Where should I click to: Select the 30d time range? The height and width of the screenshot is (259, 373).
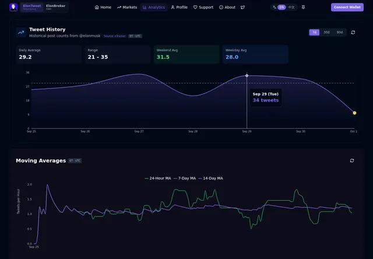(x=326, y=33)
